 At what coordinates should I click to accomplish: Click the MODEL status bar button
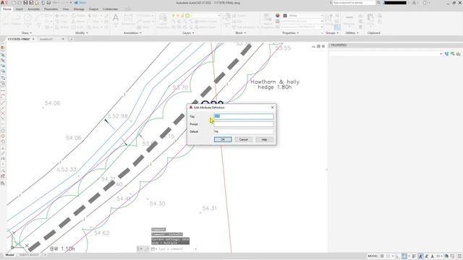tap(373, 256)
